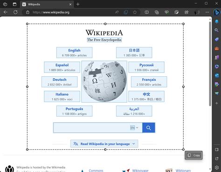The height and width of the screenshot is (172, 221).
Task: Open link in external window icon in sidebar
Action: pos(217,159)
